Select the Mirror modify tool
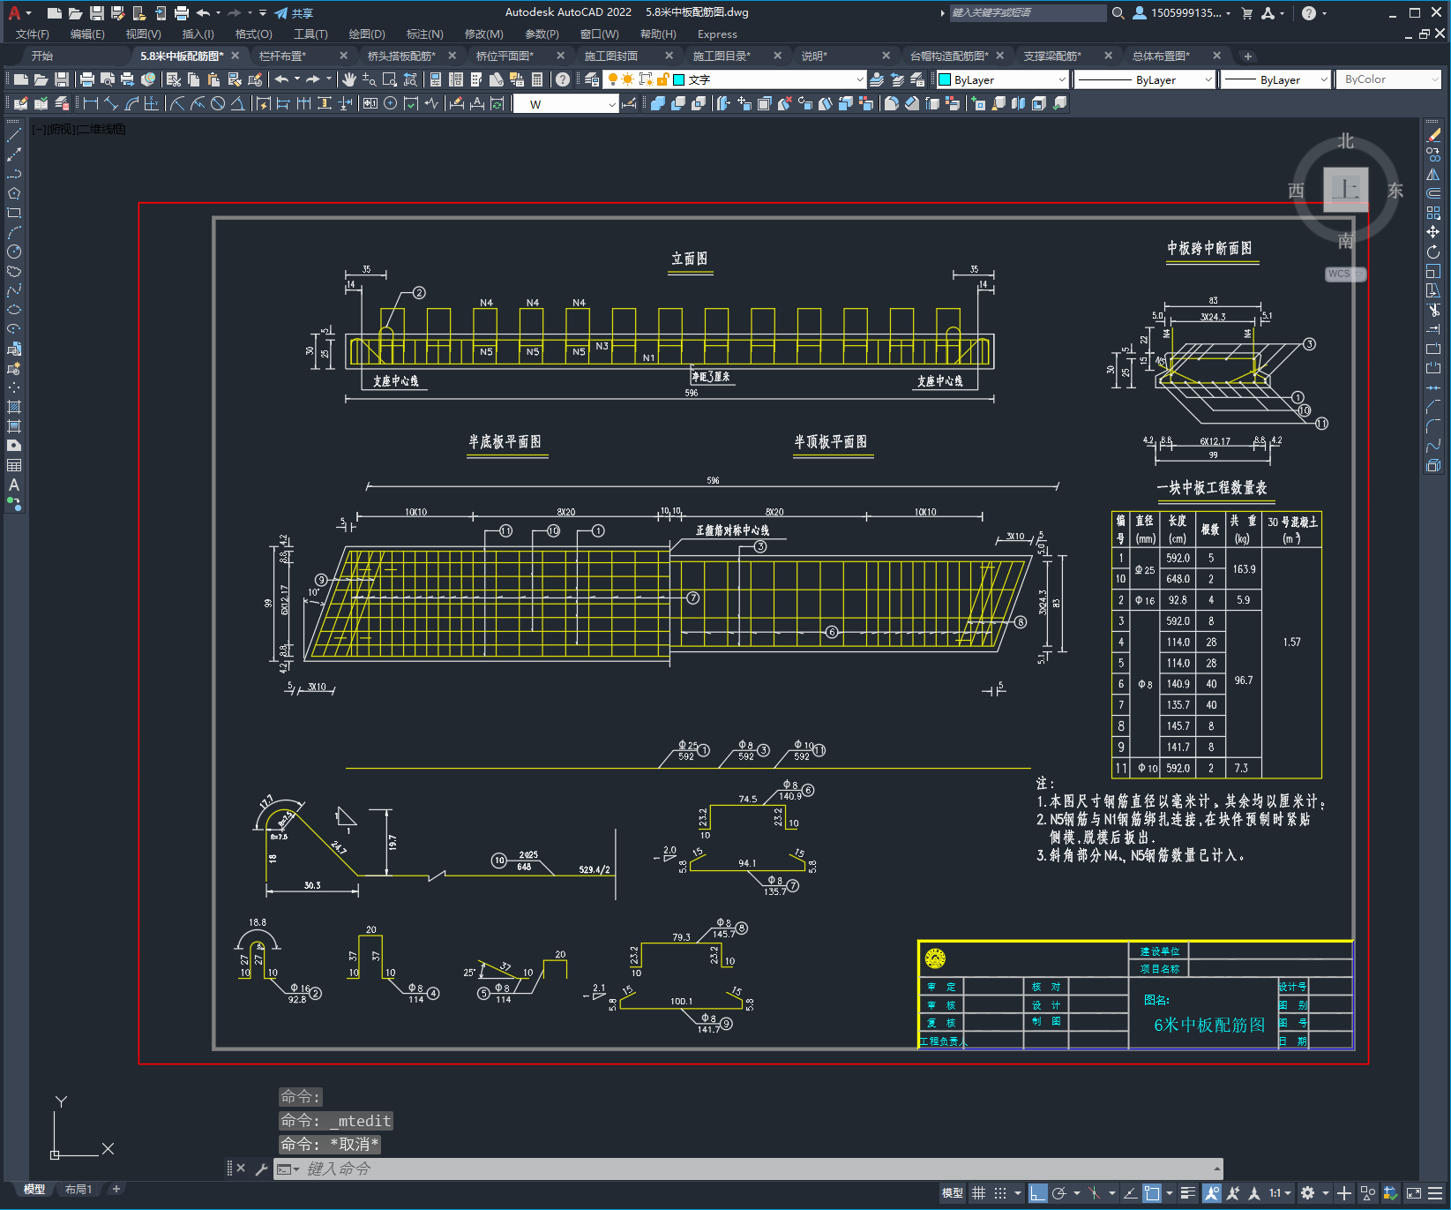This screenshot has width=1451, height=1210. [1433, 174]
